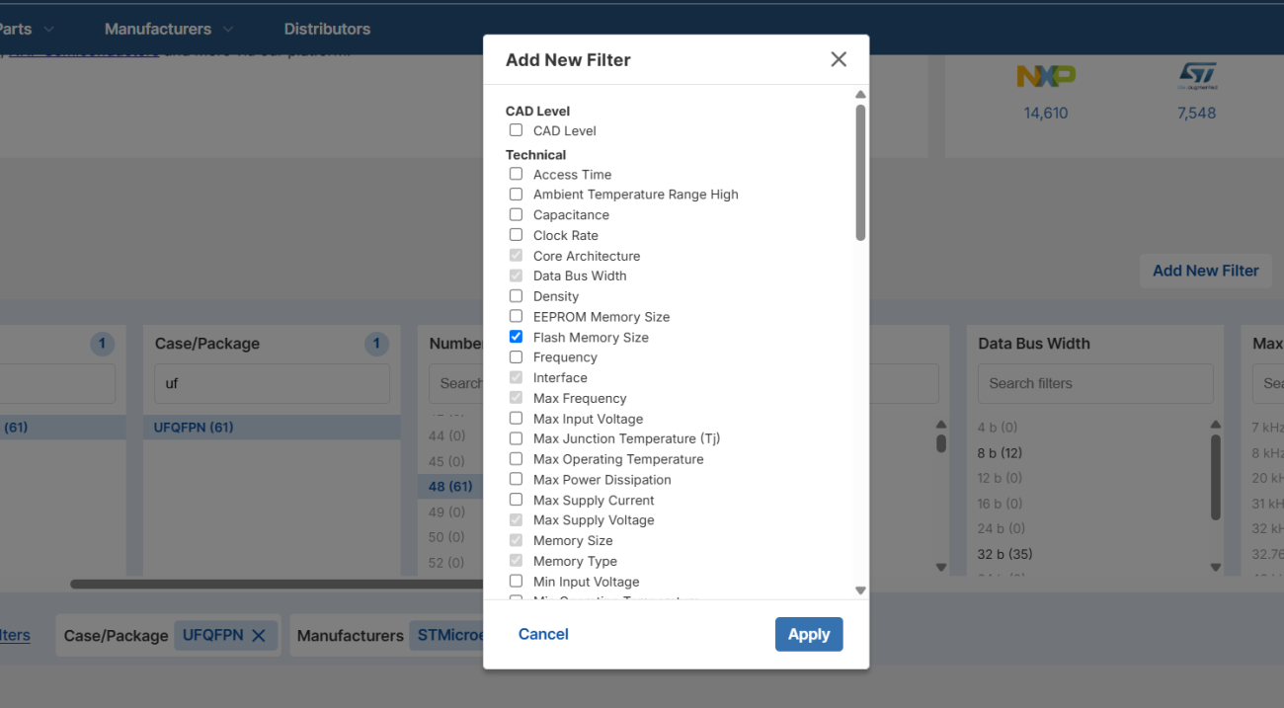Click the 7,548 ST parts count
The image size is (1284, 708).
(x=1196, y=113)
